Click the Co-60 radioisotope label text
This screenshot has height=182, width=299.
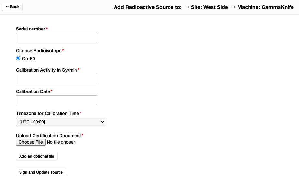(29, 59)
